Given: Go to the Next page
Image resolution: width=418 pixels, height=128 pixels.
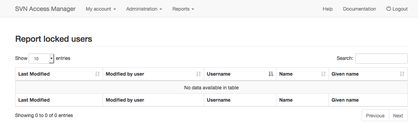Looking at the screenshot, I should (398, 116).
